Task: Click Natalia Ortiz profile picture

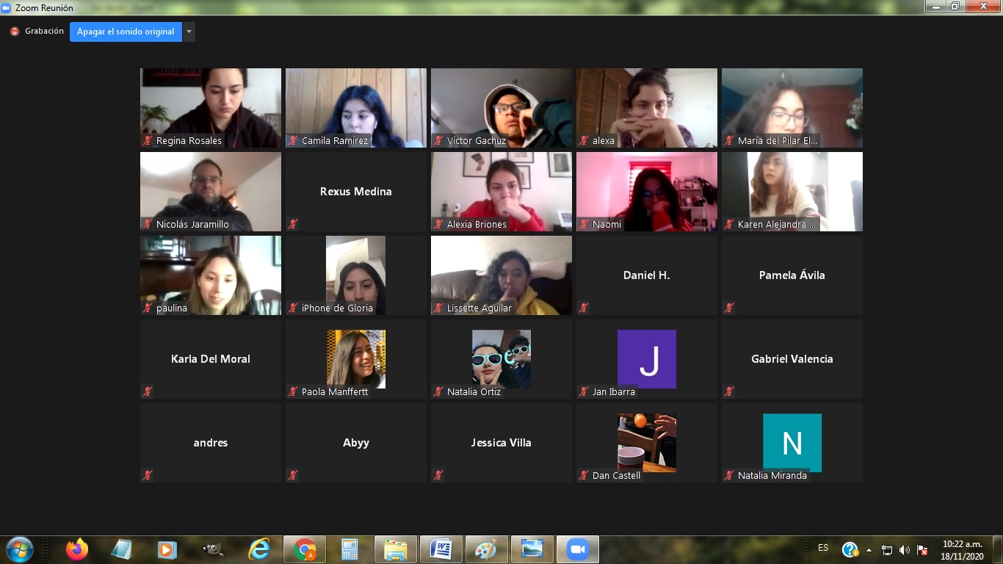Action: click(501, 358)
